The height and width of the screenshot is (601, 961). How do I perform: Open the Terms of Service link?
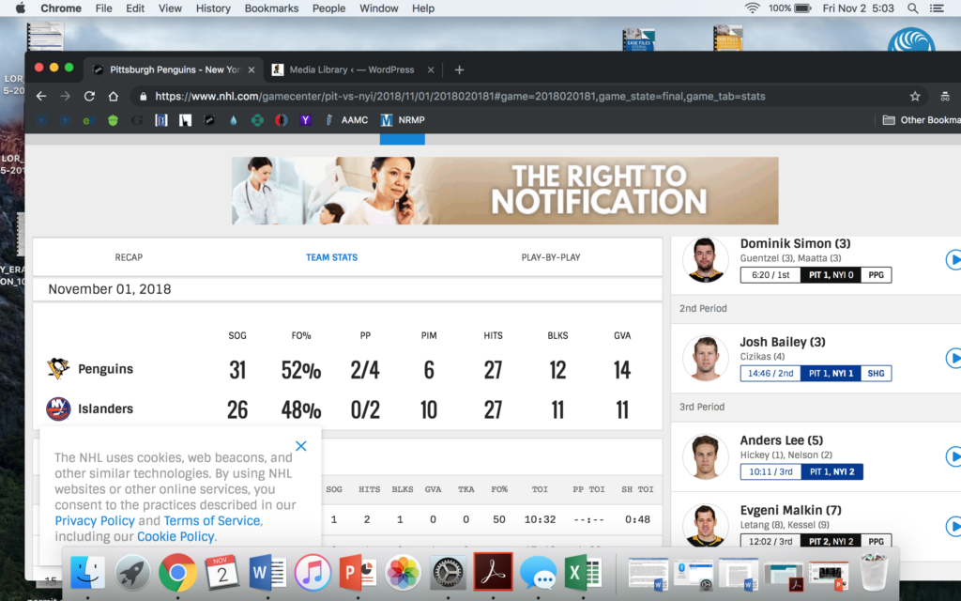tap(212, 520)
